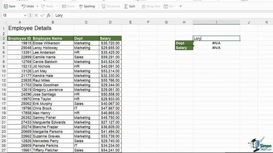
Task: Click the Fill button
Action: click(x=168, y=6)
